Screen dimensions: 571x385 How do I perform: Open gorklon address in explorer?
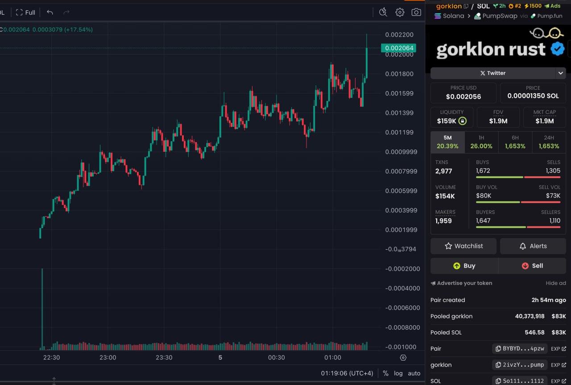click(x=559, y=365)
